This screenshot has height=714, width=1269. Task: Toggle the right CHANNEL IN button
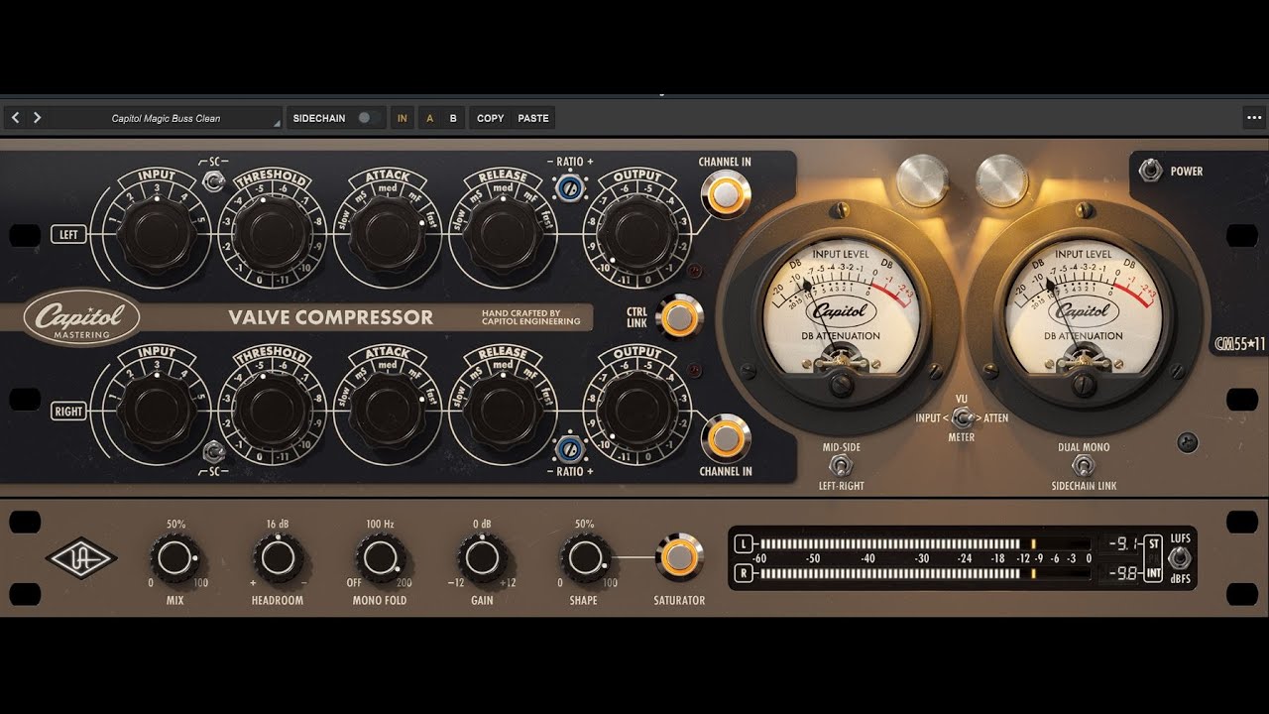point(725,437)
